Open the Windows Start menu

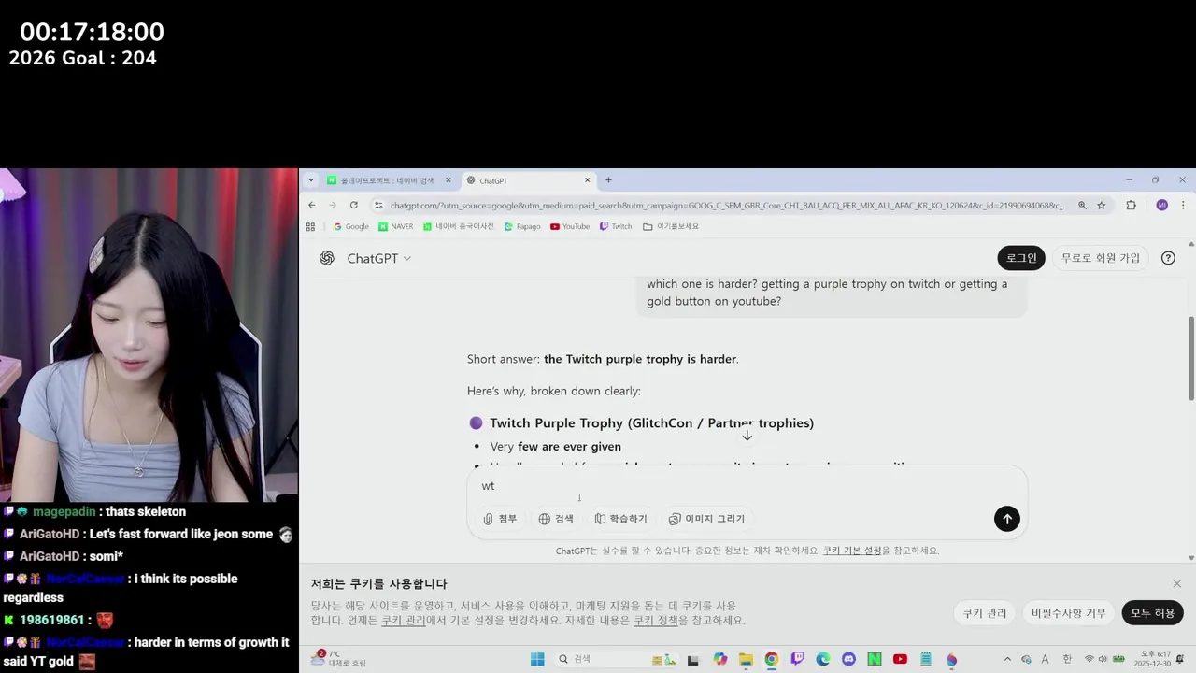tap(537, 659)
